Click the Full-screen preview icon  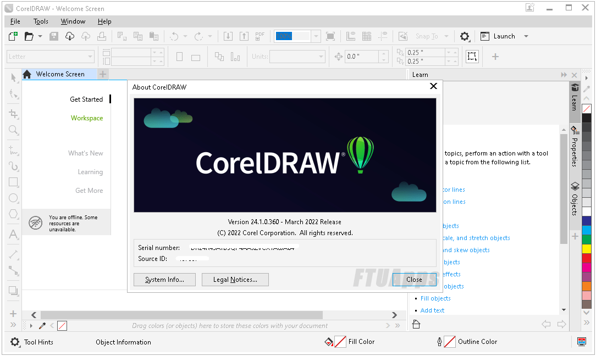(x=330, y=36)
